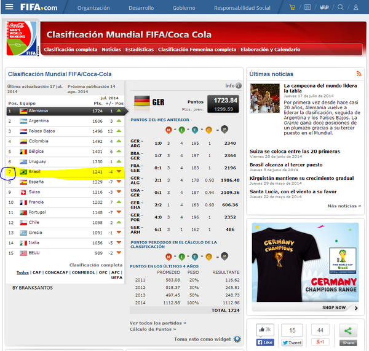Open the shopping cart icon
This screenshot has width=369, height=351.
coord(292,7)
